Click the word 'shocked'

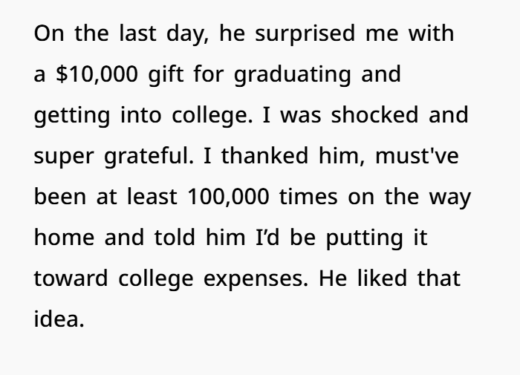point(374,114)
